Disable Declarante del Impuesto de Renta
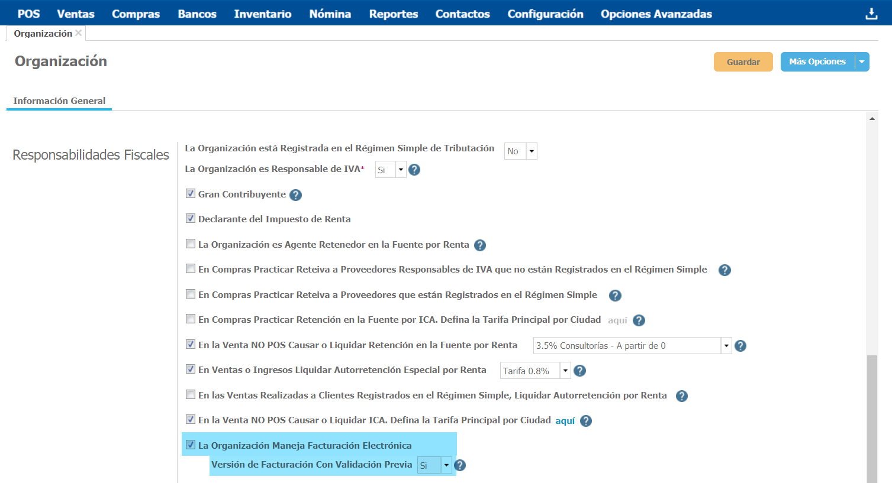 [191, 218]
